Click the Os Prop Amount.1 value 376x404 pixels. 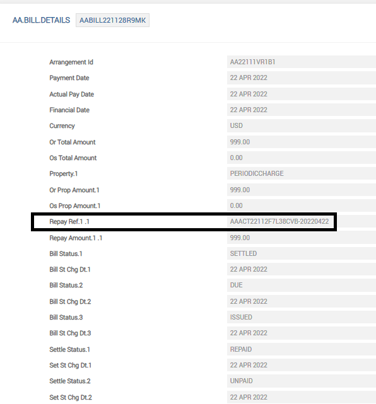coord(302,205)
